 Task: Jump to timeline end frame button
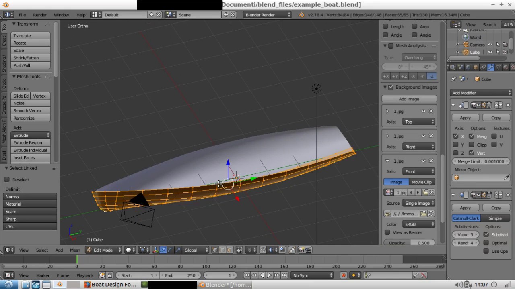tap(284, 275)
